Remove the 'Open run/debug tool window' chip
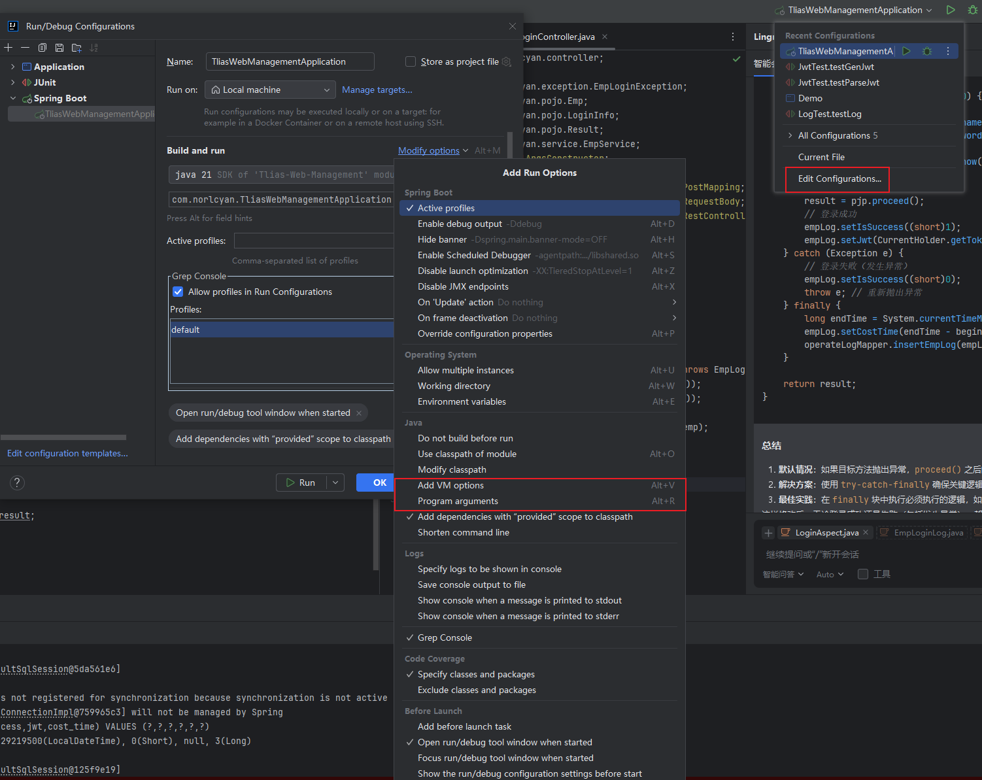The height and width of the screenshot is (780, 982). click(x=359, y=413)
